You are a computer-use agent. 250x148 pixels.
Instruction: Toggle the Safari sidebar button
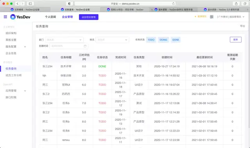[x=30, y=4]
